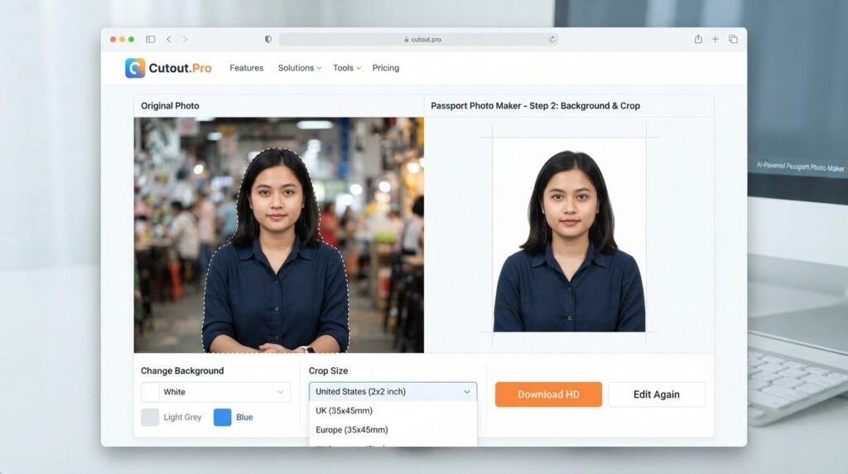Choose UK (35x45mm) crop size
Viewport: 848px width, 474px height.
(393, 411)
